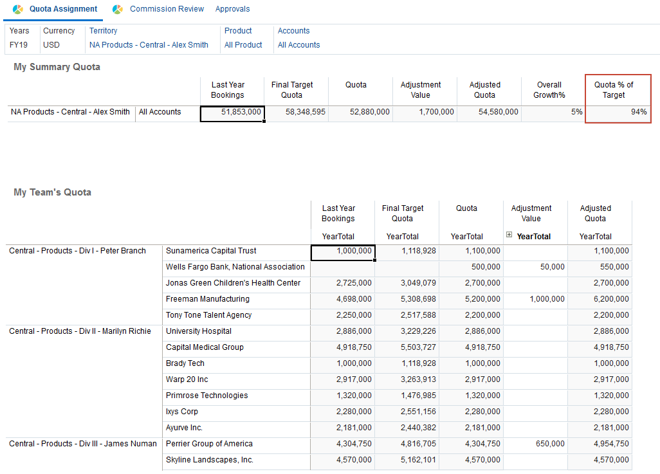Select the Last Year Bookings 51,853,000 cell
The height and width of the screenshot is (474, 660).
tap(232, 113)
